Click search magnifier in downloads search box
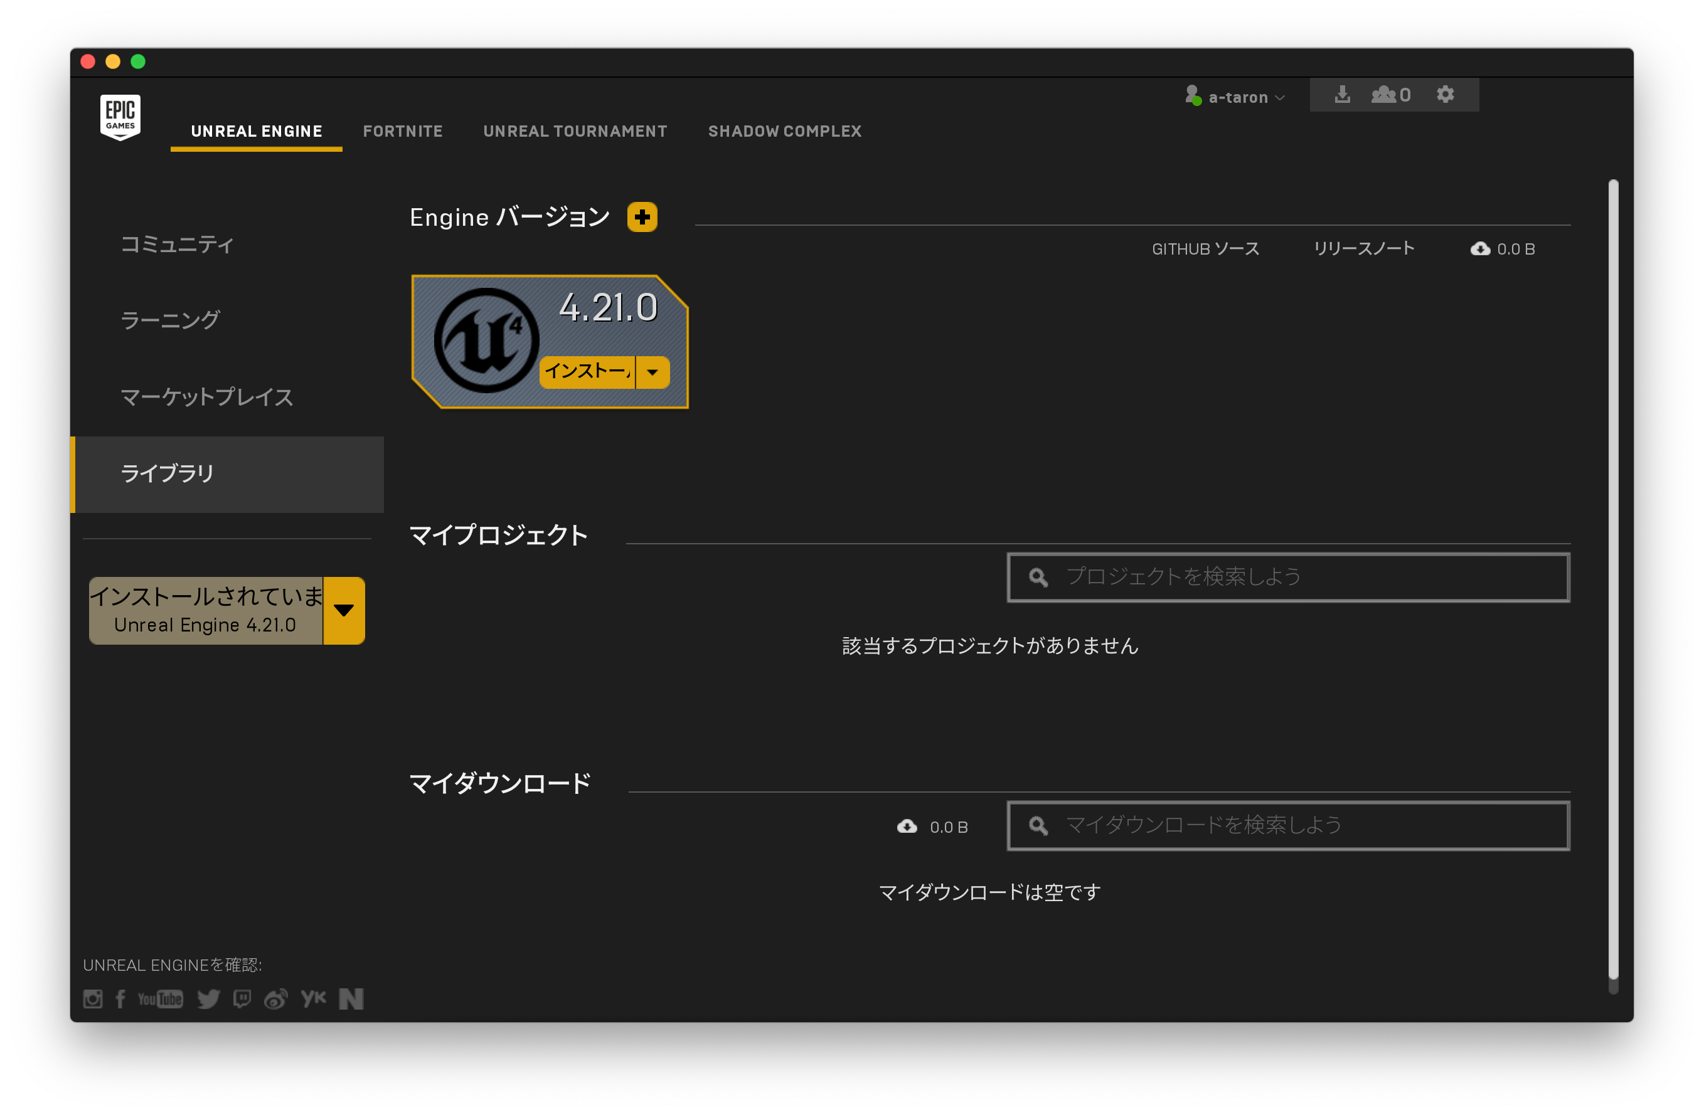 (x=1038, y=826)
